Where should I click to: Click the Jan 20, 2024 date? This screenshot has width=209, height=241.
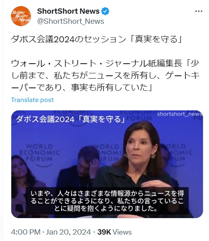(x=68, y=232)
